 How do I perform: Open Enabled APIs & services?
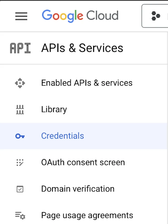coord(87,83)
